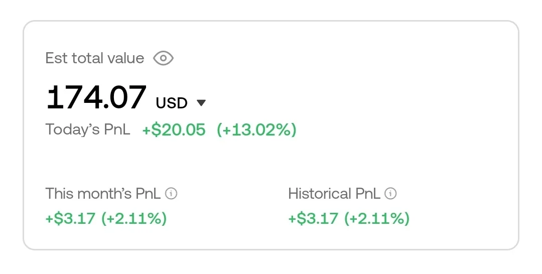Click today's +$20.05 profit amount

pyautogui.click(x=174, y=129)
